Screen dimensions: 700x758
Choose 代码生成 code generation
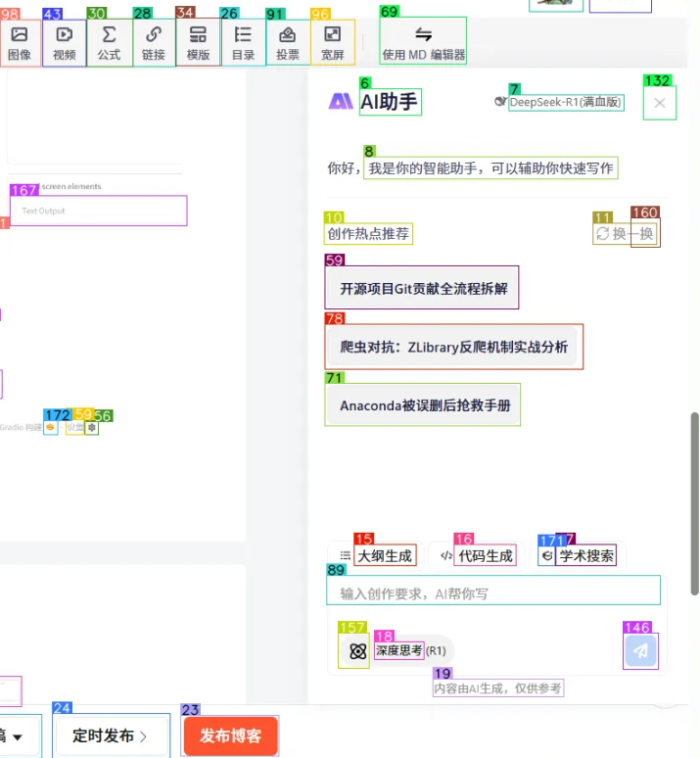(x=478, y=555)
